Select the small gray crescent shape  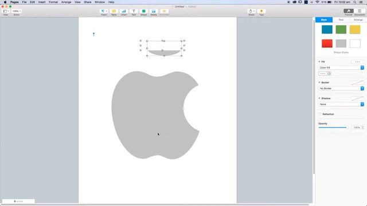164,53
